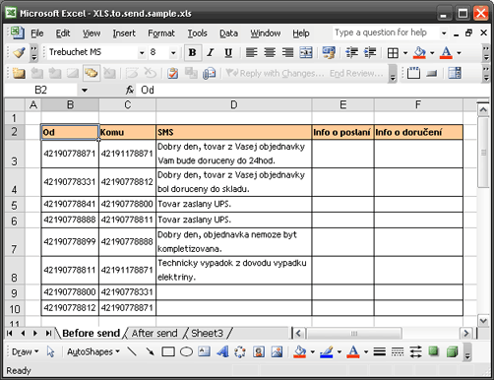Apply formatting toolbar red Font Color
494x380 pixels.
(x=446, y=52)
